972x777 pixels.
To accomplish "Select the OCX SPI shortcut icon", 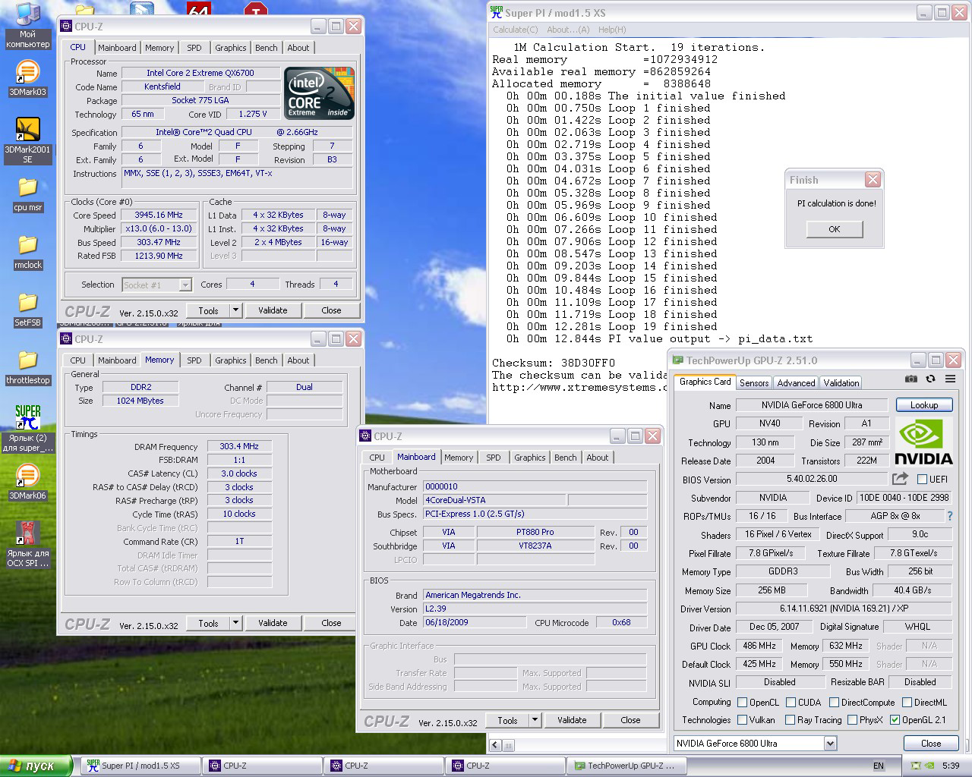I will (x=27, y=544).
